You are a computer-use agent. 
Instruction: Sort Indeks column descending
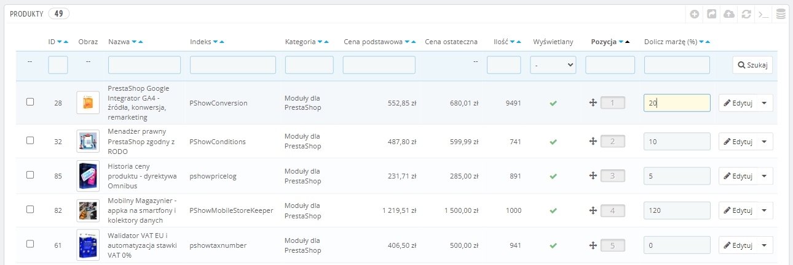point(215,42)
